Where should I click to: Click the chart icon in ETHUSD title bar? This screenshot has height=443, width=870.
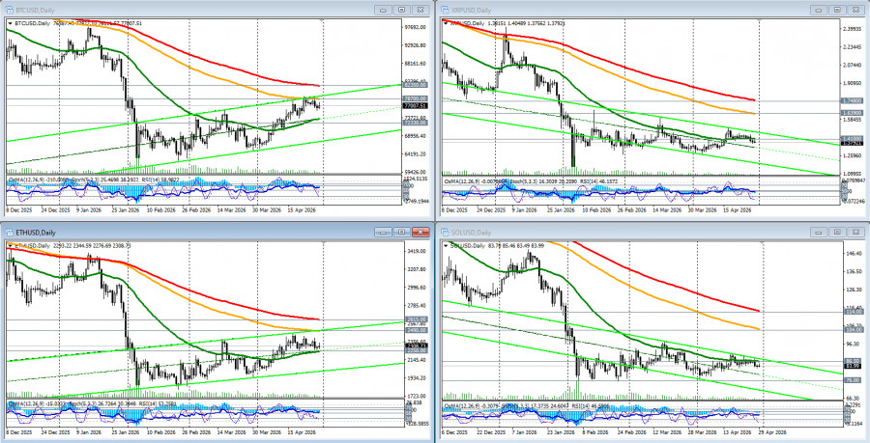coord(10,233)
